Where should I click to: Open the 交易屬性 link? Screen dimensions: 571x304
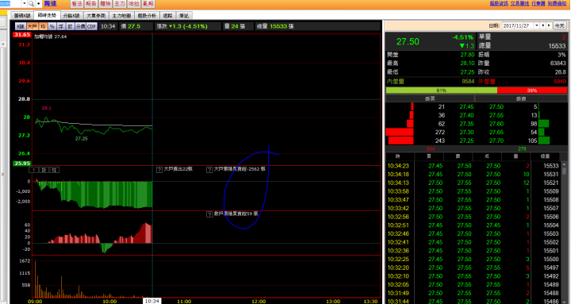(519, 3)
